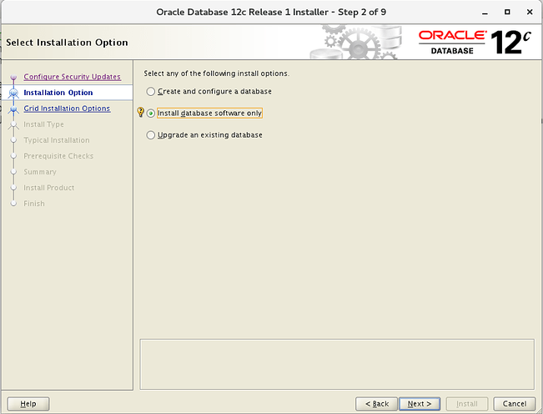Viewport: 543px width, 414px height.
Task: Select the Installation Option step in sidebar
Action: [x=58, y=93]
